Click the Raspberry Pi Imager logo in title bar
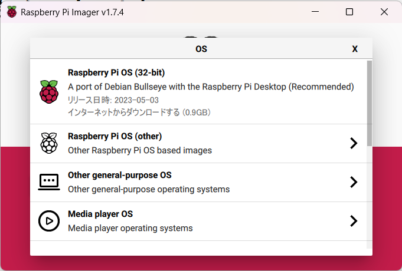Screen dimensions: 402x271 (12, 12)
